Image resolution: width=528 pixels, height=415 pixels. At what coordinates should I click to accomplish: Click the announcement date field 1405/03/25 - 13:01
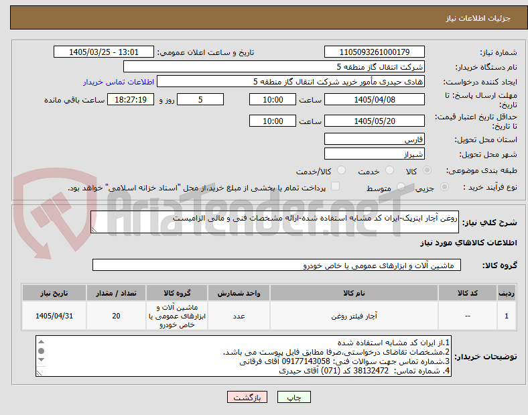(x=104, y=52)
